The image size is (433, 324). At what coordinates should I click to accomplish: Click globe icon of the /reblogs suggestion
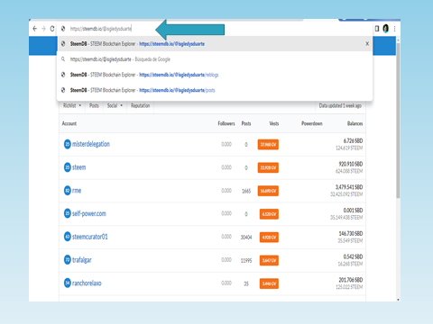[x=63, y=75]
